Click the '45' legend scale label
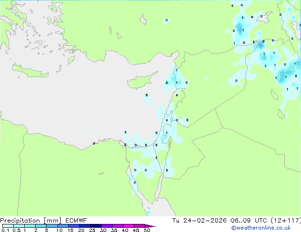This screenshot has width=301, height=232. coord(136,230)
